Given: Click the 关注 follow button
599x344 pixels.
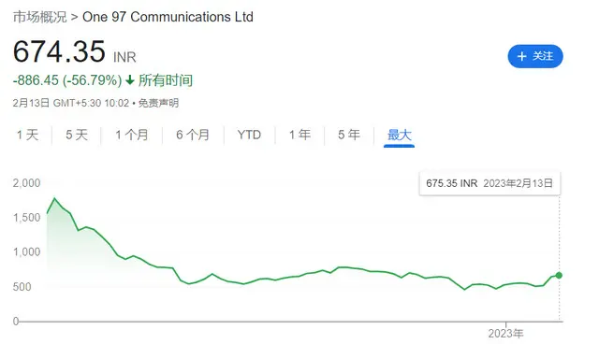Looking at the screenshot, I should (x=534, y=56).
